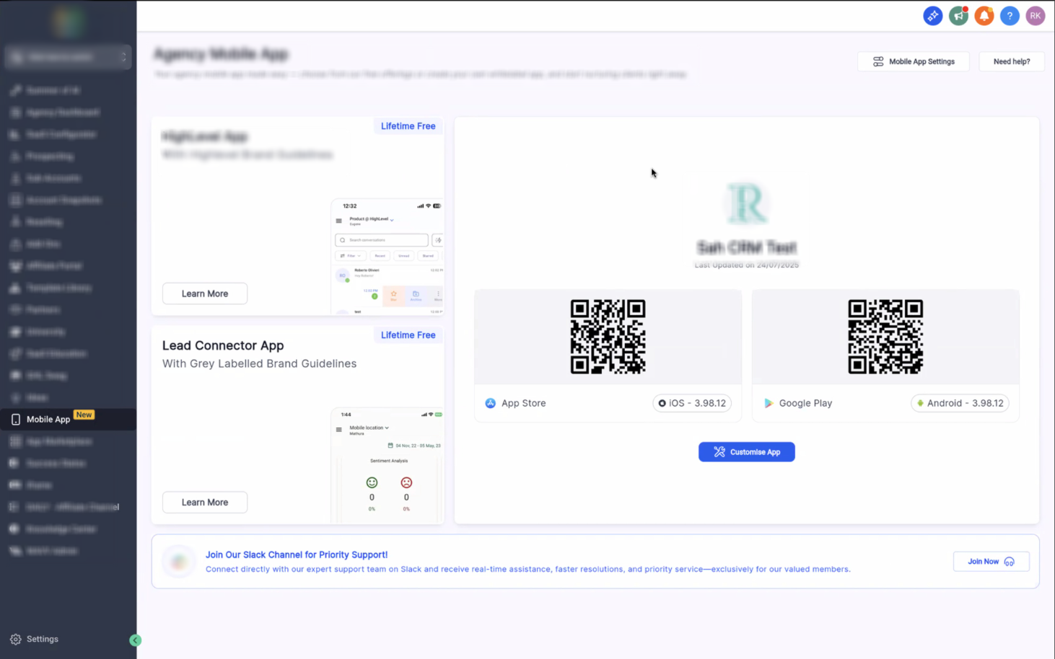Viewport: 1055px width, 659px height.
Task: Click the Google Play QR code
Action: [x=885, y=337]
